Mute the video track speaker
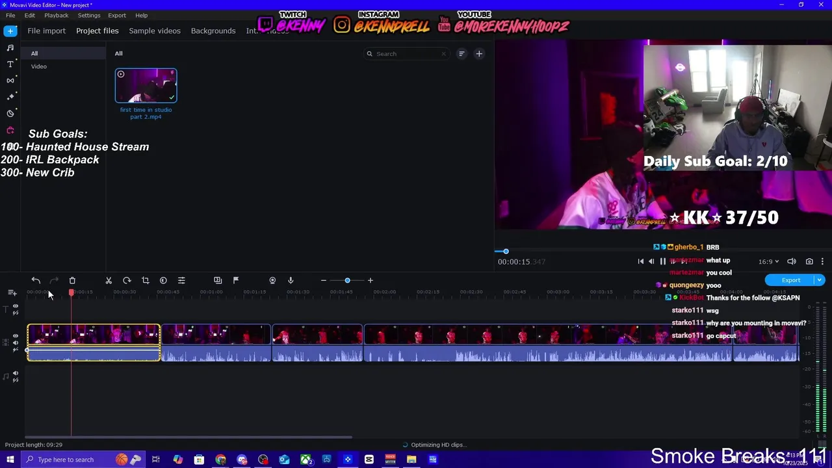 pos(16,343)
